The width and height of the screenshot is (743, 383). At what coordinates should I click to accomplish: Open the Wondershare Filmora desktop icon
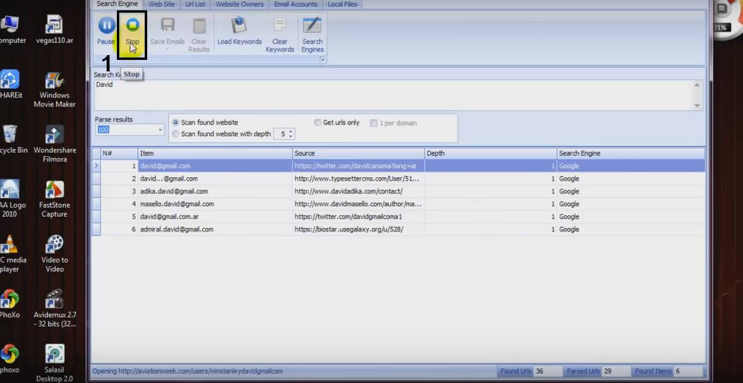(x=54, y=145)
